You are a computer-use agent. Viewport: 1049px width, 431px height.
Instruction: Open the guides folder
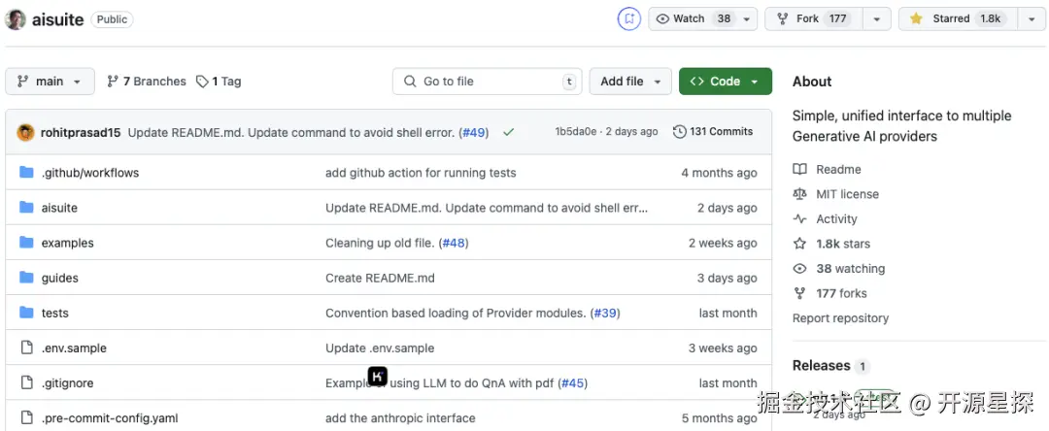pos(59,278)
